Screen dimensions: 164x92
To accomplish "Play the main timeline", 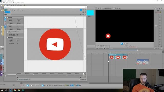I will (28, 85).
